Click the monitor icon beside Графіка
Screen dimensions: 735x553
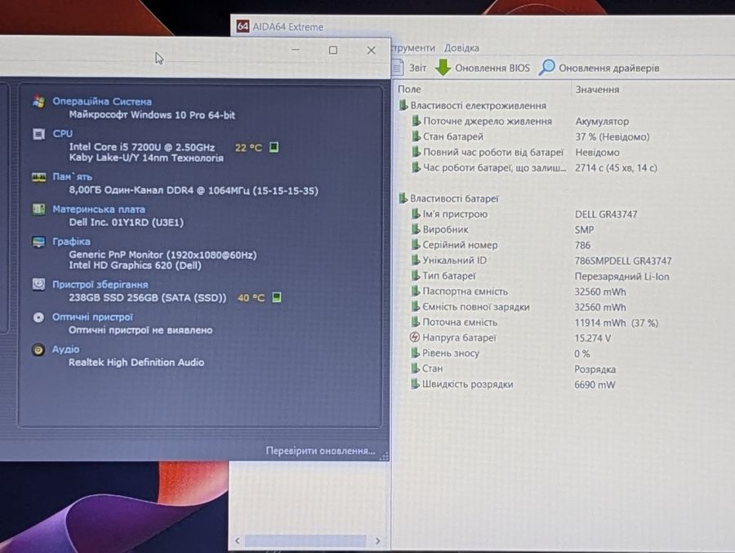(38, 242)
